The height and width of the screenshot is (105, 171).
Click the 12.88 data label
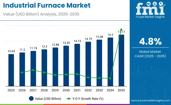[56, 45]
